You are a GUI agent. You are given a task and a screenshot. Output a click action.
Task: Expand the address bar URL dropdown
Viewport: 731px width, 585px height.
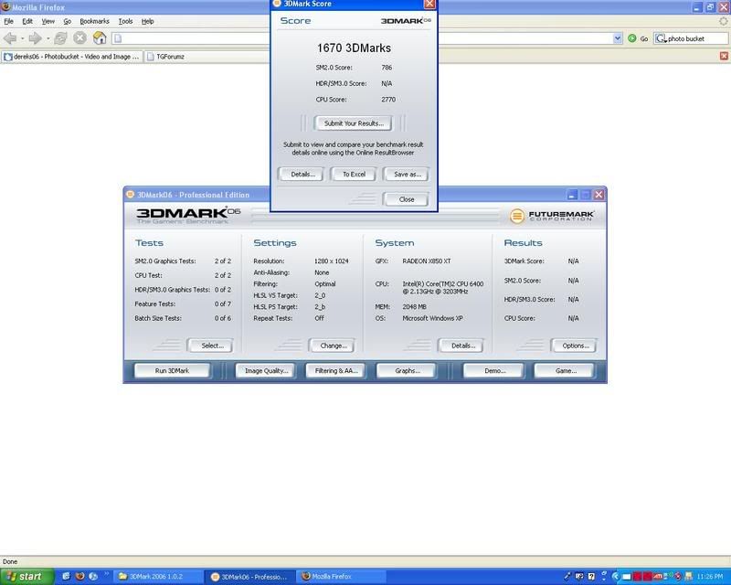[618, 38]
